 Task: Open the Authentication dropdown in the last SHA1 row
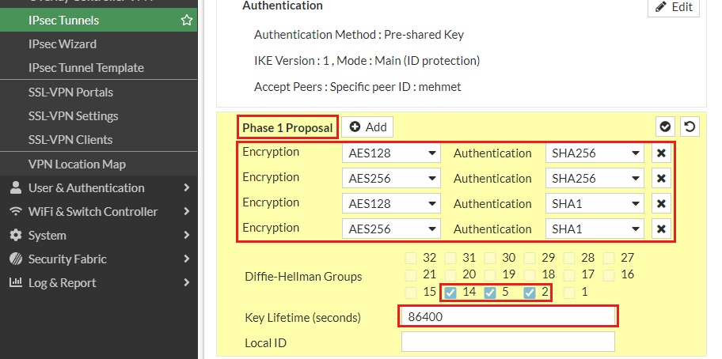595,229
